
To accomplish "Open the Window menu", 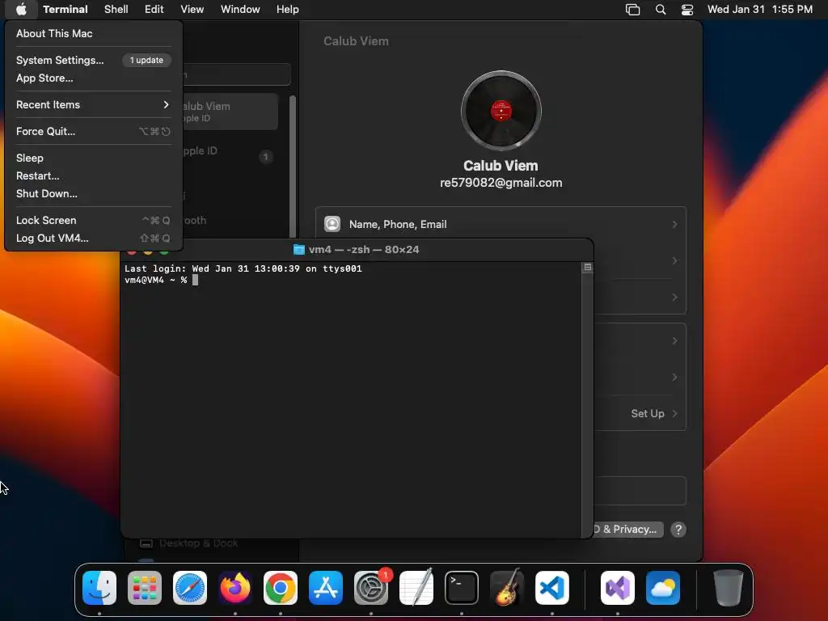I will coord(240,9).
